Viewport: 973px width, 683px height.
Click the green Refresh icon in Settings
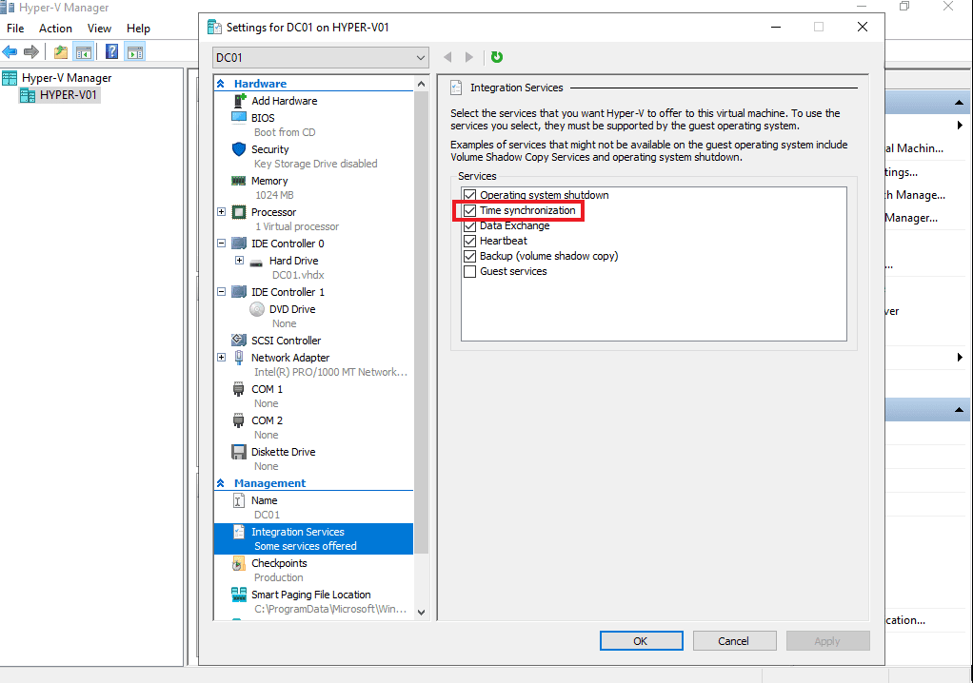pos(497,57)
